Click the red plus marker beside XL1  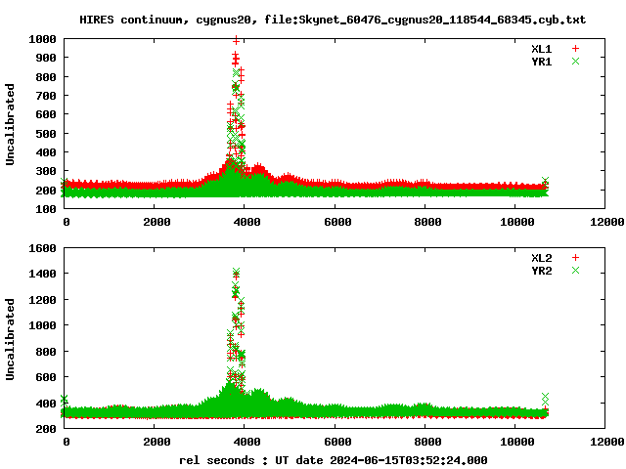click(x=575, y=49)
